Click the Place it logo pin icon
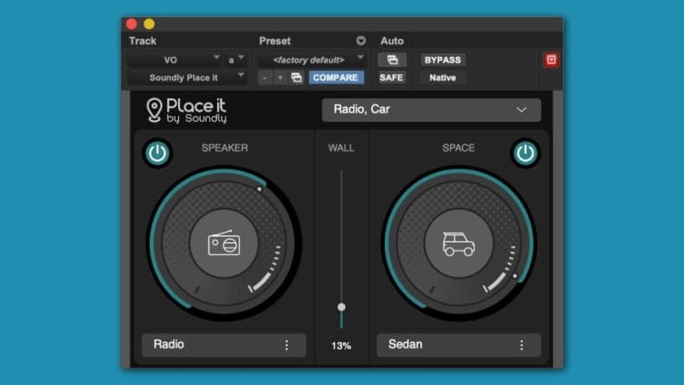The height and width of the screenshot is (385, 684). pos(154,111)
